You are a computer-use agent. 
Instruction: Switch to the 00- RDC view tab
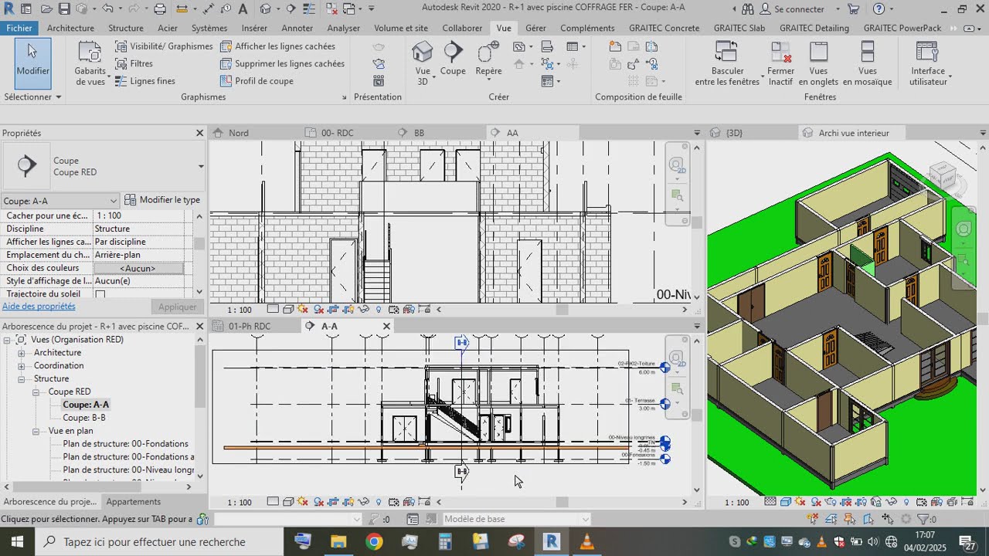pos(337,133)
